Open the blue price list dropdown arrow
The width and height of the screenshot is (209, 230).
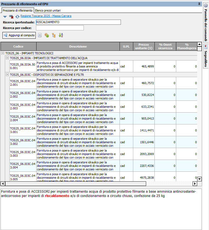click(x=5, y=17)
